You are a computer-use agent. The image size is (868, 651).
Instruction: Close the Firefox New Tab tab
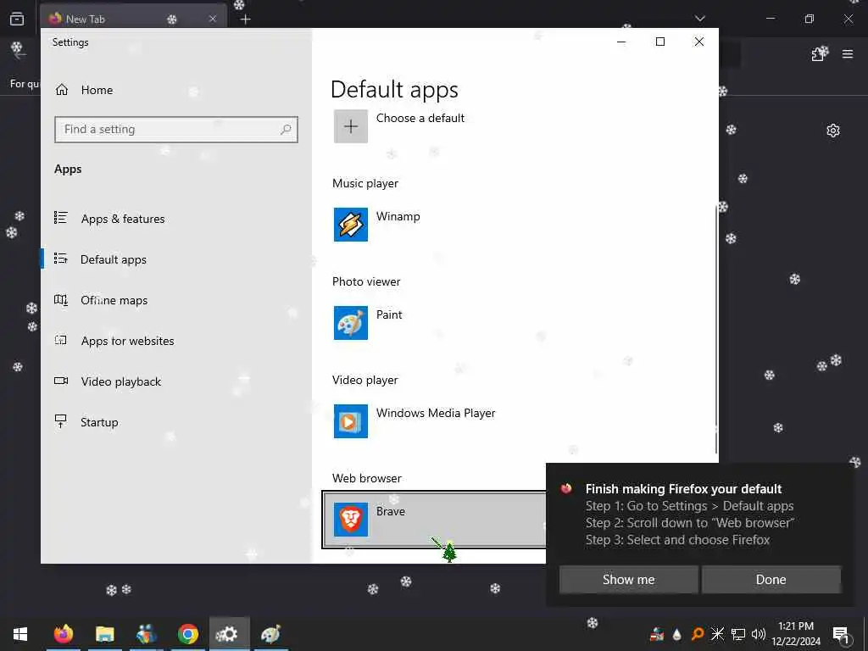click(213, 19)
